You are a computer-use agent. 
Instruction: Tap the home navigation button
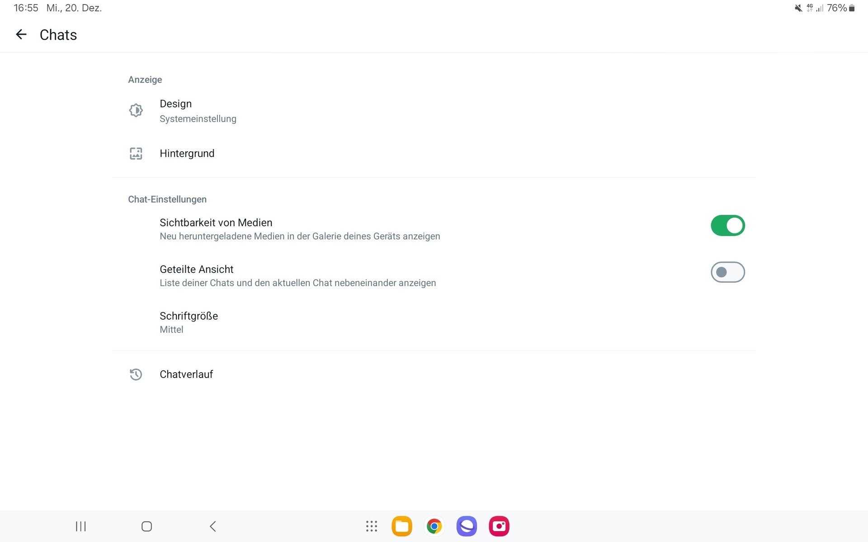(x=146, y=526)
